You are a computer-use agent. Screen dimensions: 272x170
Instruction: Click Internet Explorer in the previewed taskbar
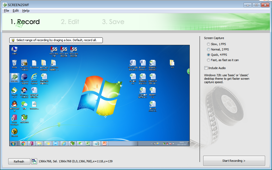(x=64, y=143)
